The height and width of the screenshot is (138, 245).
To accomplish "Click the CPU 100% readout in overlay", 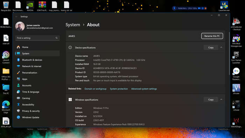I will point(192,8).
